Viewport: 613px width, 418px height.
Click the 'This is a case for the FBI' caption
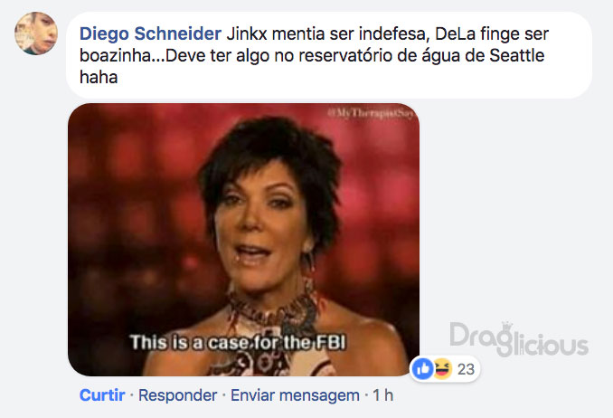pos(238,343)
